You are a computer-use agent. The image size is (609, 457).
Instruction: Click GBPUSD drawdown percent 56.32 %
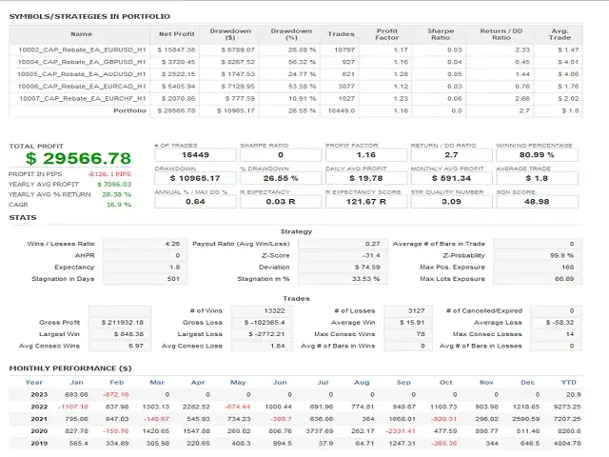[303, 62]
